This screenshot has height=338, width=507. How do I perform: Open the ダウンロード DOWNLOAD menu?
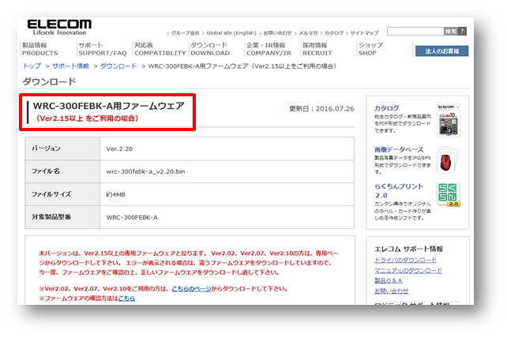point(210,49)
